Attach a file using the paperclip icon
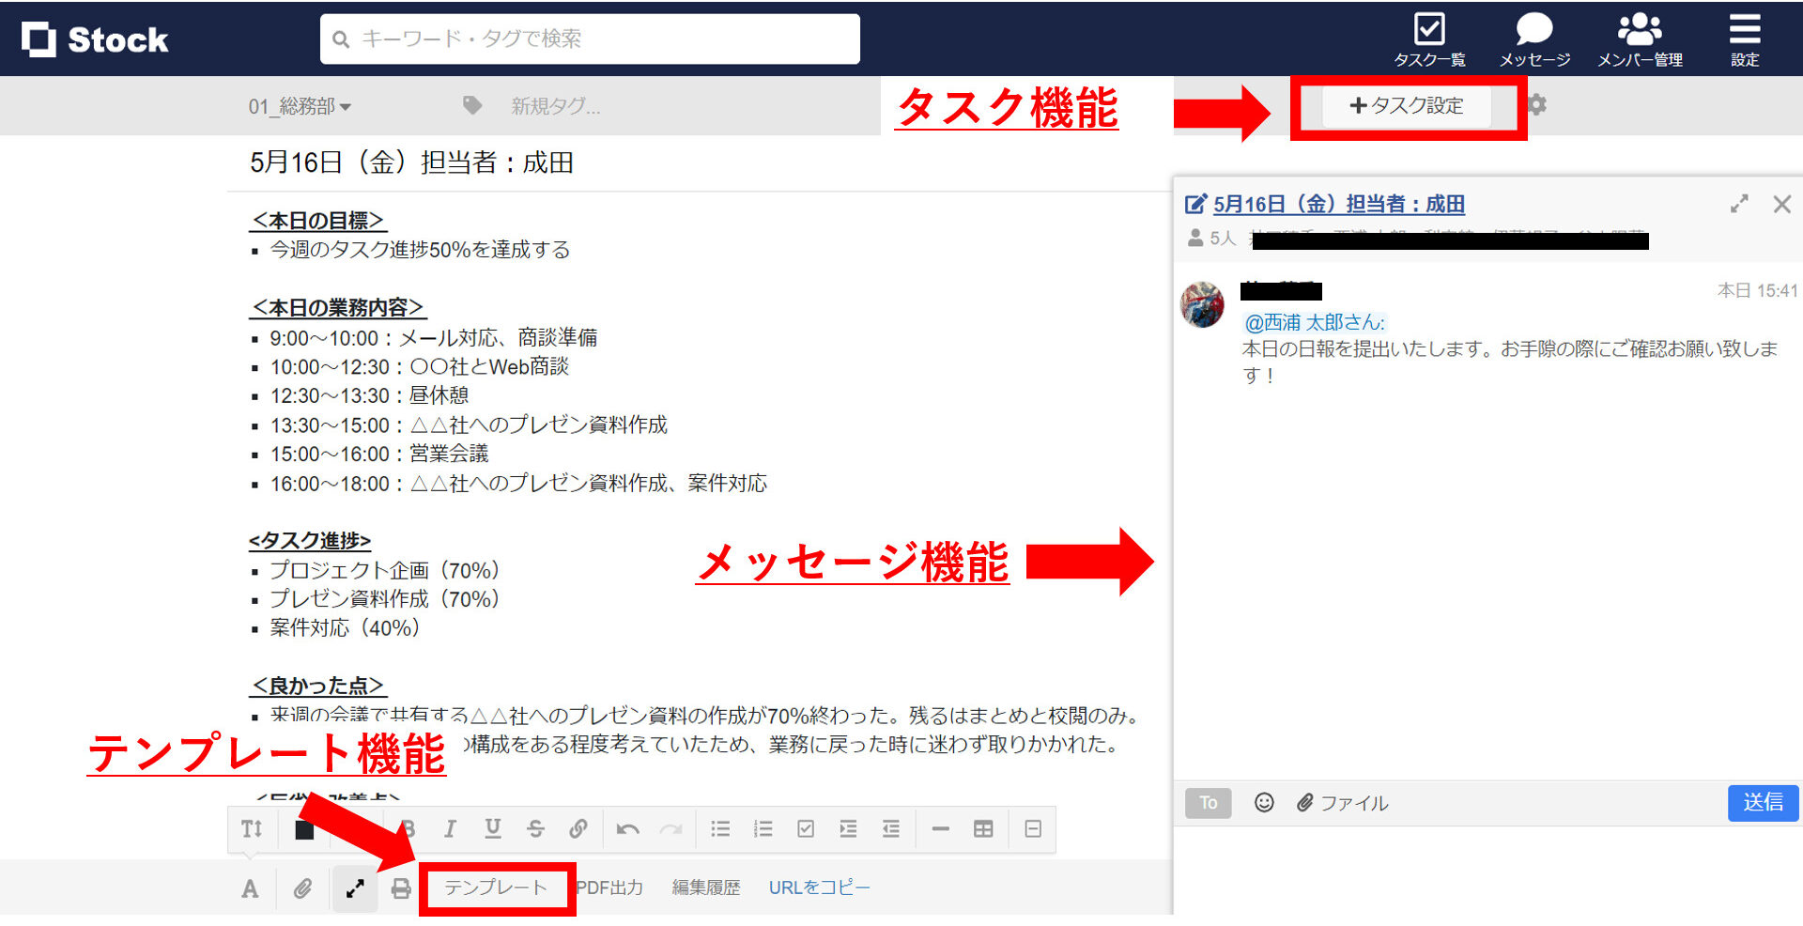The width and height of the screenshot is (1803, 926). pyautogui.click(x=301, y=887)
